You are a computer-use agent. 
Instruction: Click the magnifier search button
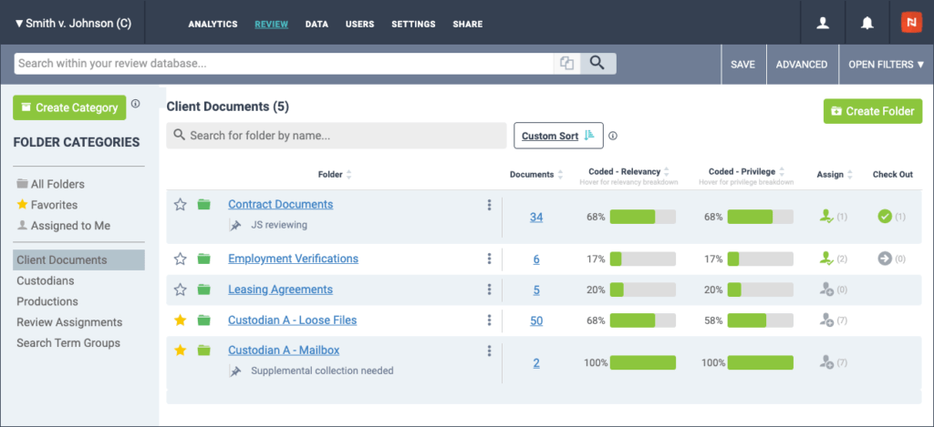(597, 64)
